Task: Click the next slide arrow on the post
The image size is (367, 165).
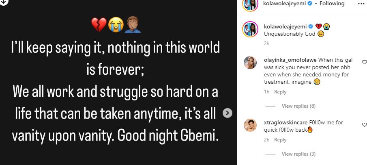Action: click(228, 113)
